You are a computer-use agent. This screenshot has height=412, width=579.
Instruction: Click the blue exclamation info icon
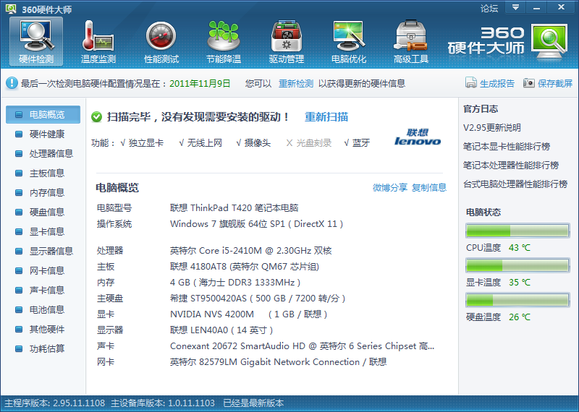pyautogui.click(x=12, y=83)
